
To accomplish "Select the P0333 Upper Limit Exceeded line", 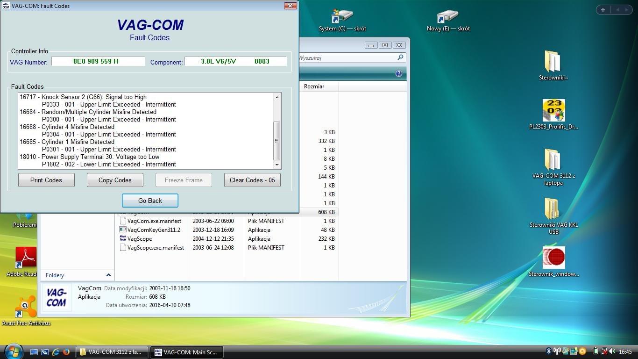I will point(109,104).
